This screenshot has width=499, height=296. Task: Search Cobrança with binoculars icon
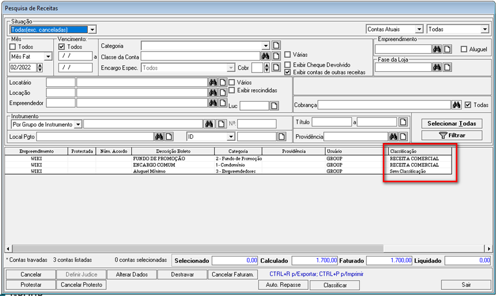tap(457, 104)
